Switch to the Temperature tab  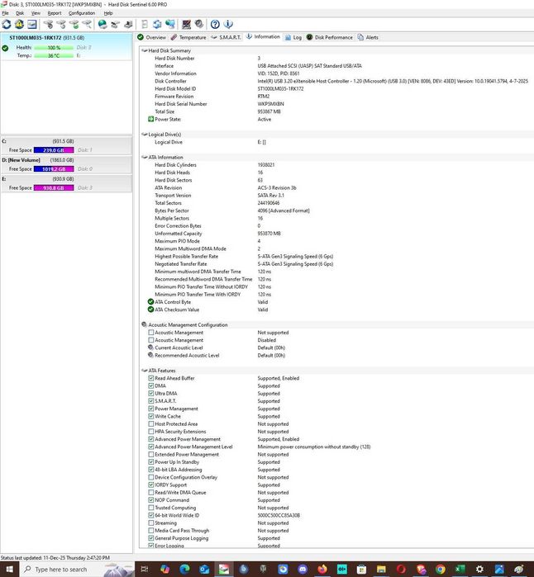pos(188,37)
